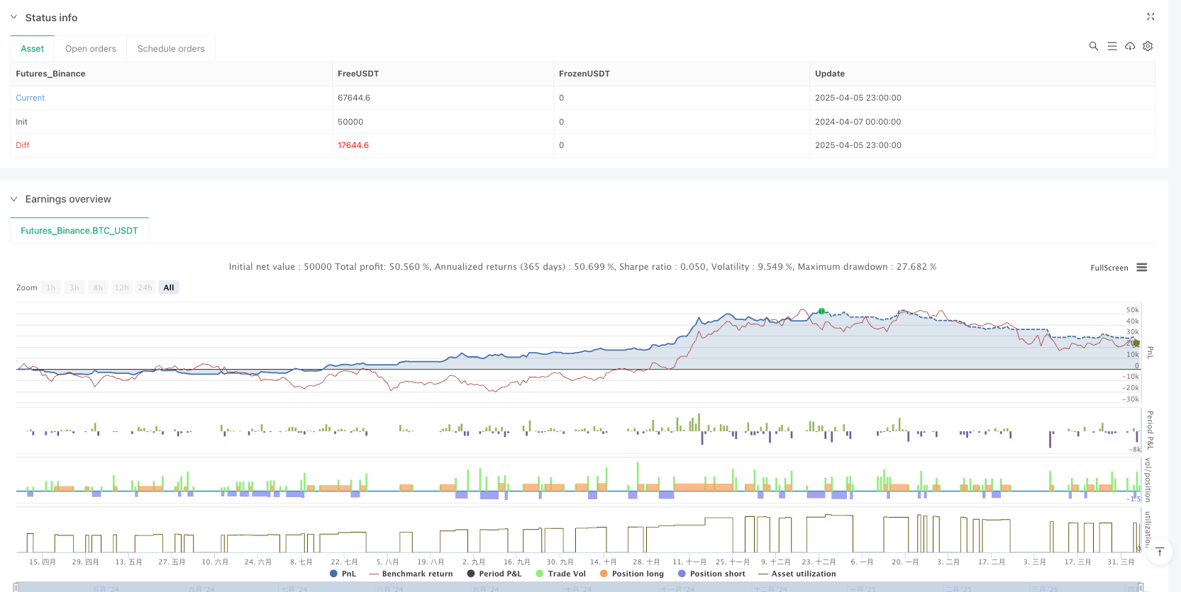Toggle the Period P&L legend series
The image size is (1181, 592).
494,574
